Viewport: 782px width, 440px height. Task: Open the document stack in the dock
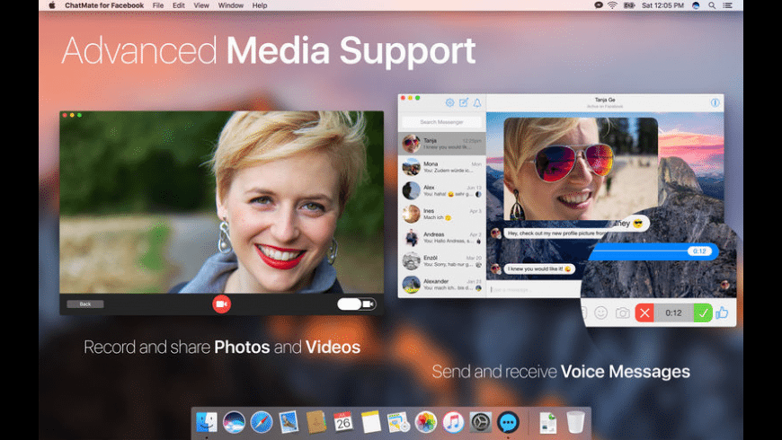(548, 423)
